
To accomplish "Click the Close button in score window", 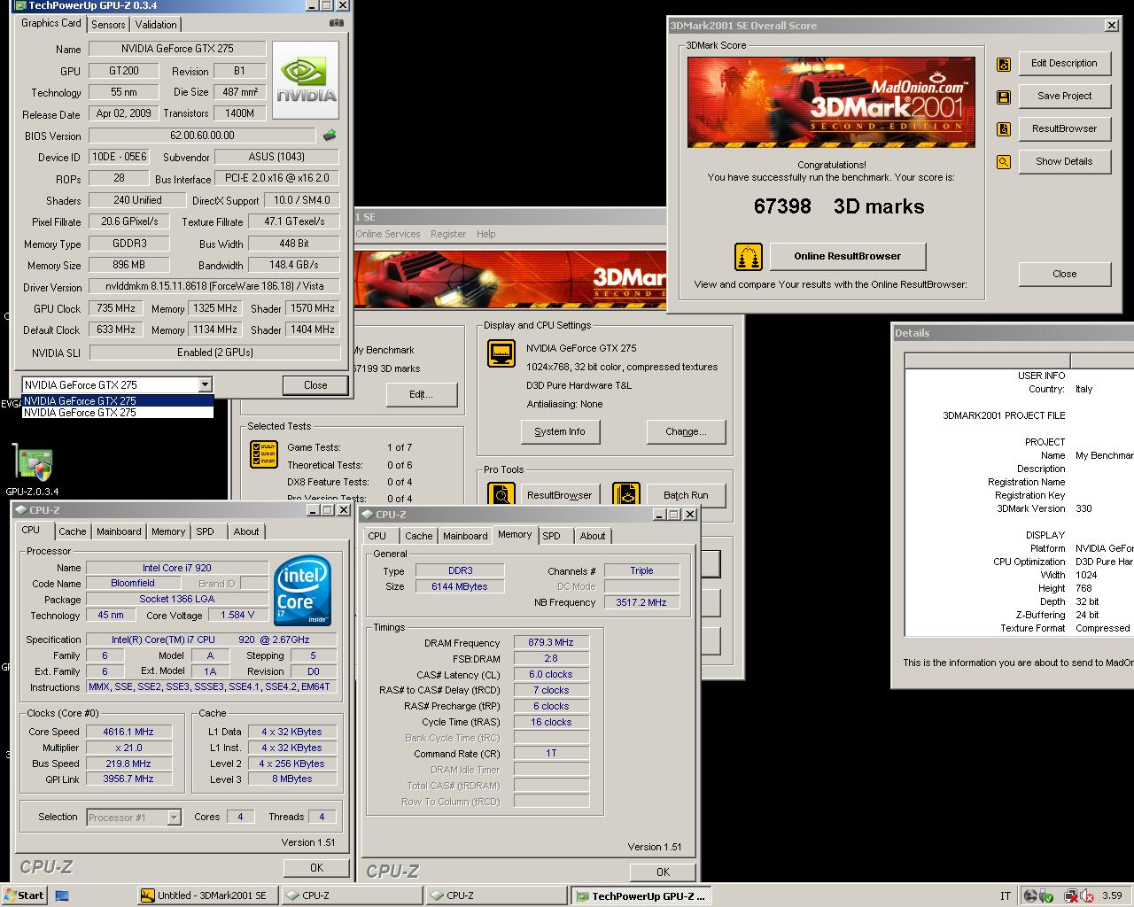I will [x=1064, y=274].
